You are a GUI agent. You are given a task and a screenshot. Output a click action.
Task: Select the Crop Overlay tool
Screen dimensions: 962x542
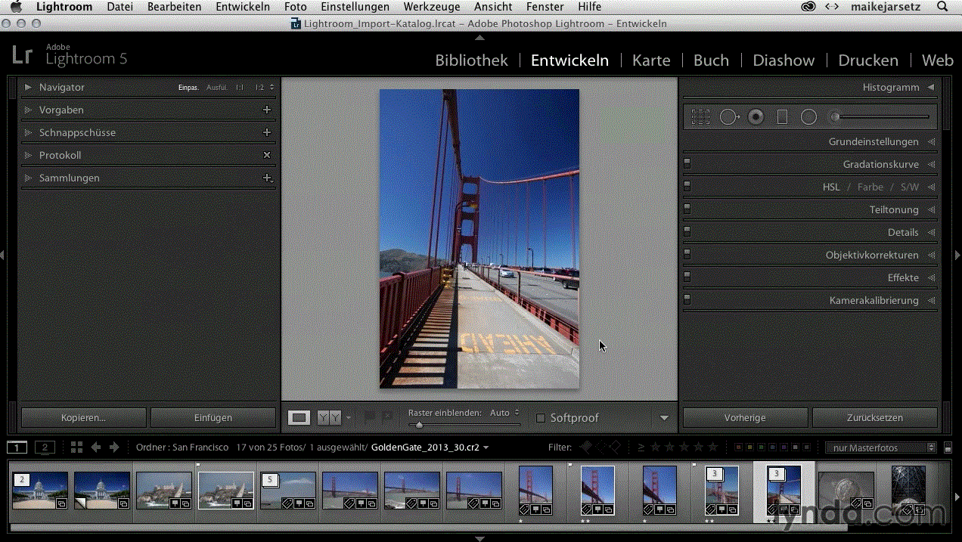[x=701, y=117]
